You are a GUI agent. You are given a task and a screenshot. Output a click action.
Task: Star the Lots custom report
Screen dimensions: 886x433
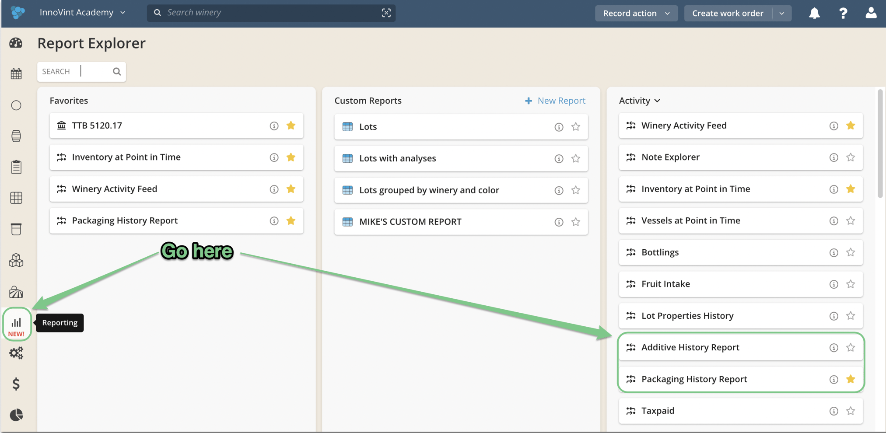tap(576, 127)
